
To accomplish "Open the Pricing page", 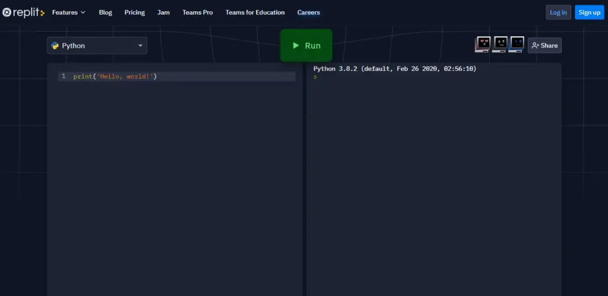I will click(x=135, y=12).
